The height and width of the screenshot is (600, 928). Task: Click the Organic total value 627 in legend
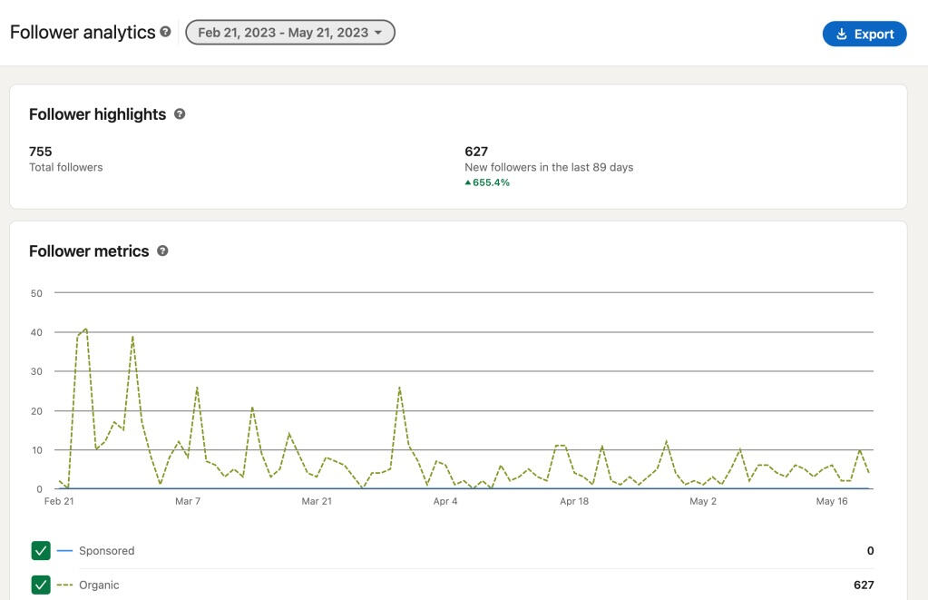coord(864,585)
